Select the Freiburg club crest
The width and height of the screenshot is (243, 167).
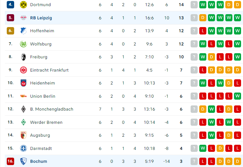tap(23, 57)
